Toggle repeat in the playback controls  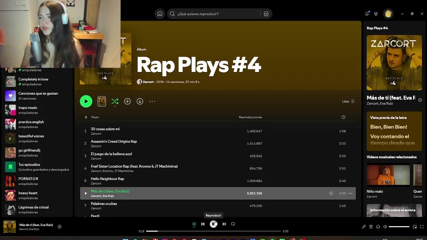pos(233,224)
